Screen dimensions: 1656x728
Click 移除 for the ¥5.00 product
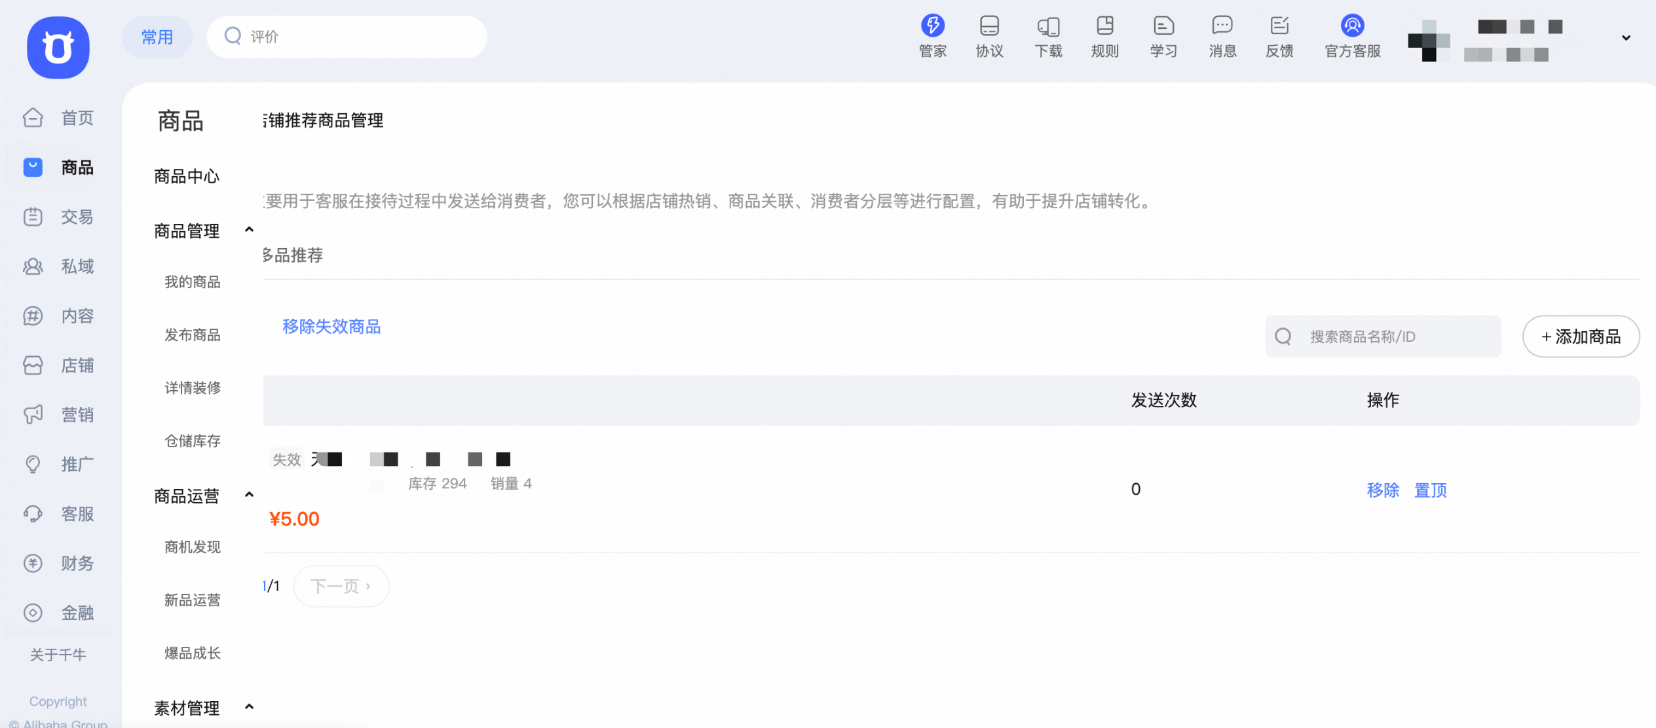[x=1383, y=490]
